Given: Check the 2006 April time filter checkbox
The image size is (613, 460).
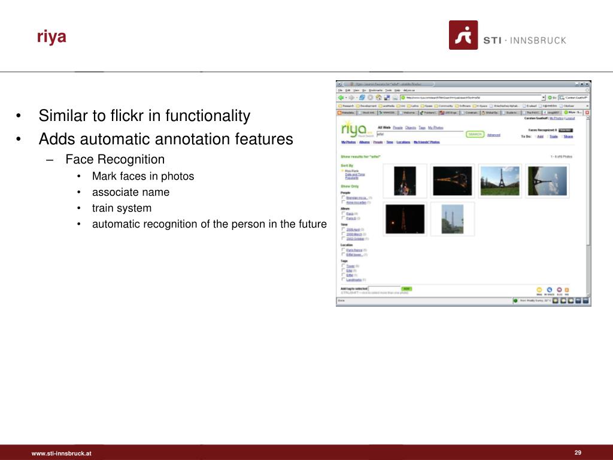Looking at the screenshot, I should click(x=343, y=229).
